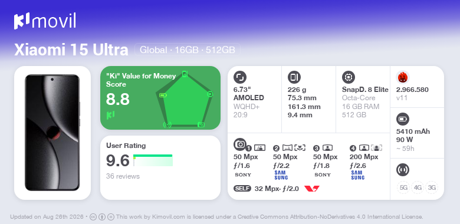Click the Xiaomi 15 Ultra phone image
Image resolution: width=460 pixels, height=224 pixels.
click(x=52, y=133)
